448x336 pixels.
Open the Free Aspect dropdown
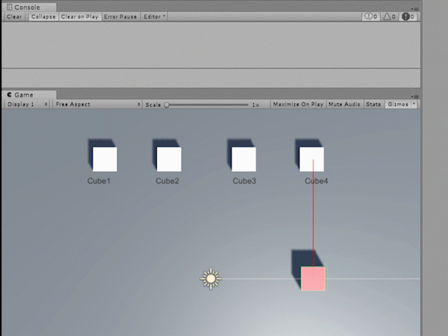pos(97,105)
